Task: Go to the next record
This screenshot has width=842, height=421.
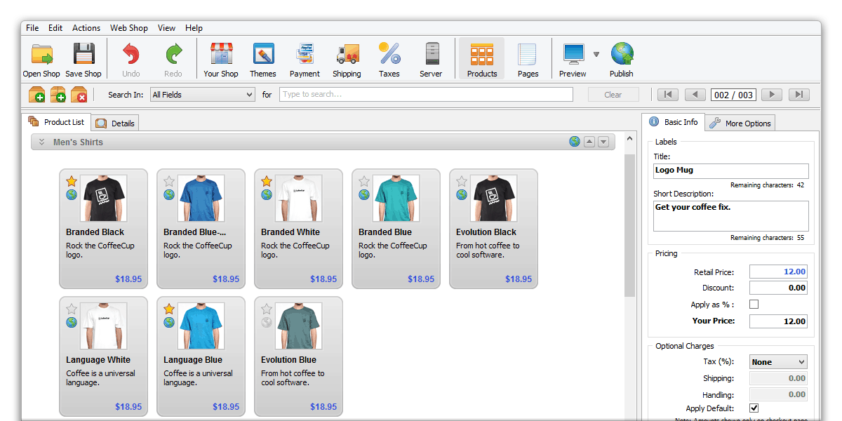Action: pyautogui.click(x=771, y=95)
